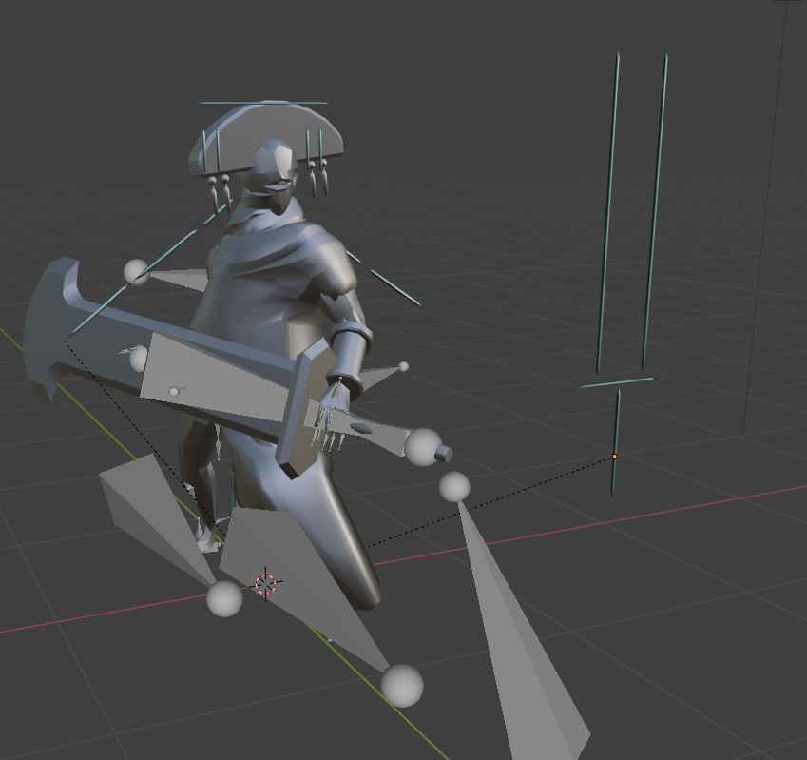807x760 pixels.
Task: Click the character's armored gauntlet forearm
Action: pyautogui.click(x=351, y=358)
